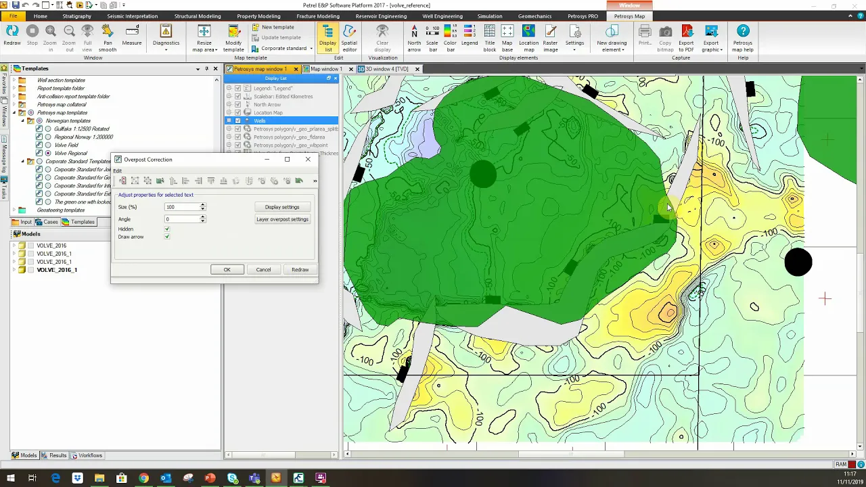Toggle the Wells layer checkbox

[x=237, y=120]
